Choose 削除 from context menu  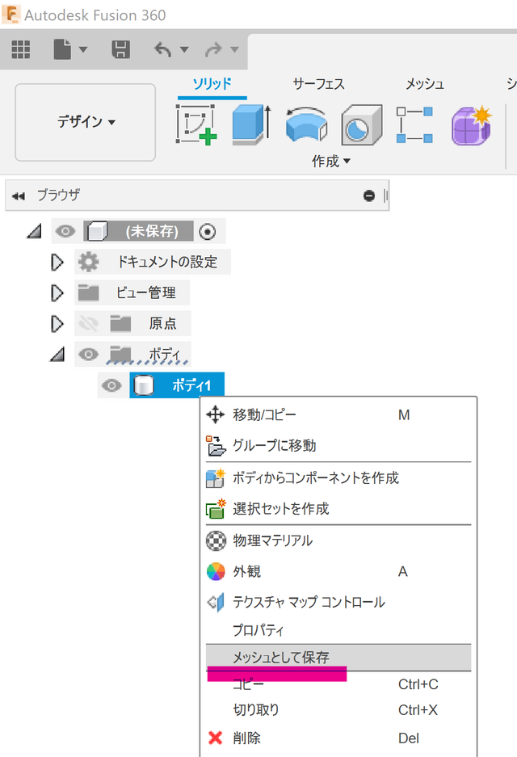[338, 738]
